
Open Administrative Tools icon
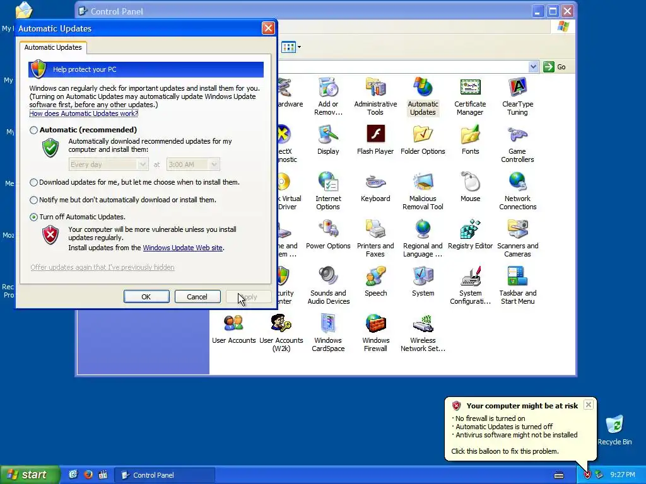375,96
